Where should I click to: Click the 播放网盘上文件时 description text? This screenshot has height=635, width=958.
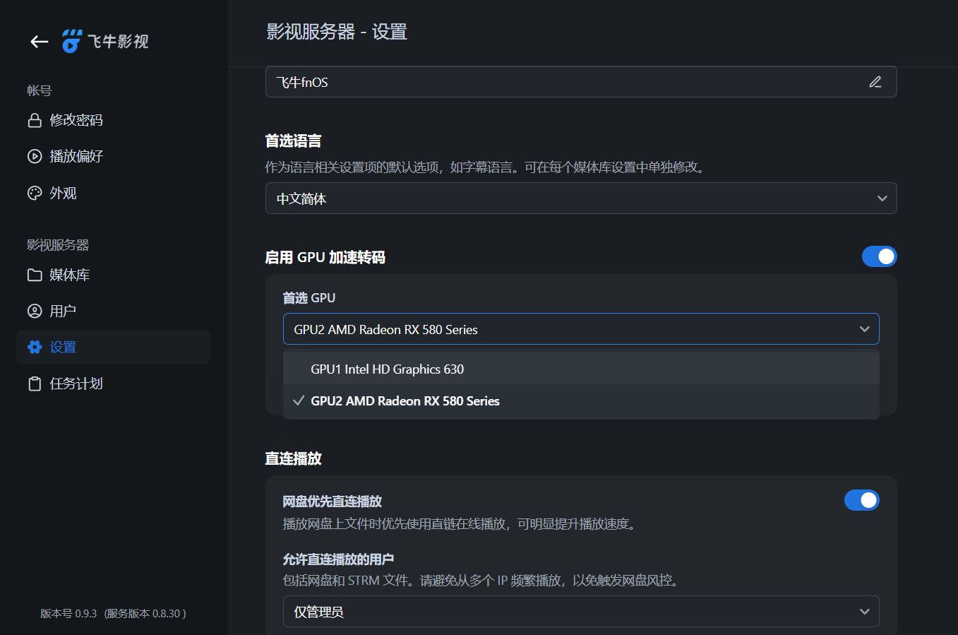click(x=461, y=524)
